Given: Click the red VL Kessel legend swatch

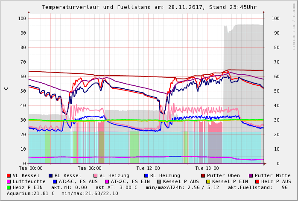Looking at the screenshot, I should point(9,176).
